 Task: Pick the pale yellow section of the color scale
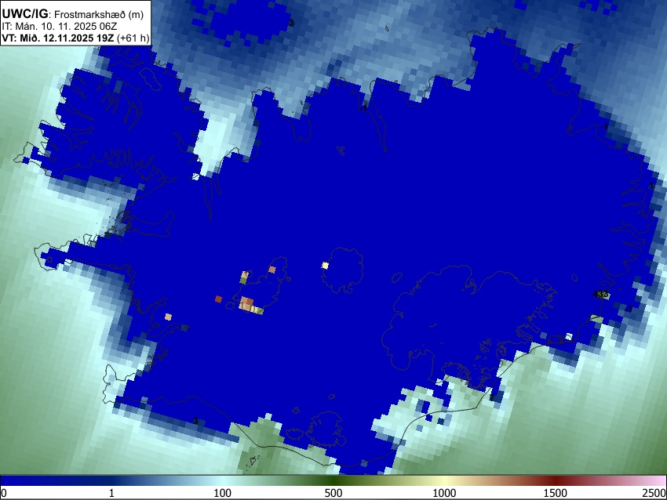(x=444, y=481)
